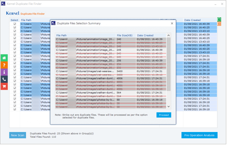Screen dimensions: 227x145
Task: Click scroll-down arrow in summary list
Action: 169,107
